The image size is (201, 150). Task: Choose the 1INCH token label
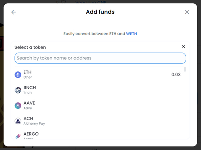[x=30, y=87]
